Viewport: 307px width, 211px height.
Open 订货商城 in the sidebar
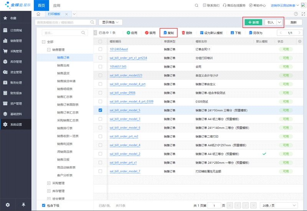(x=16, y=30)
